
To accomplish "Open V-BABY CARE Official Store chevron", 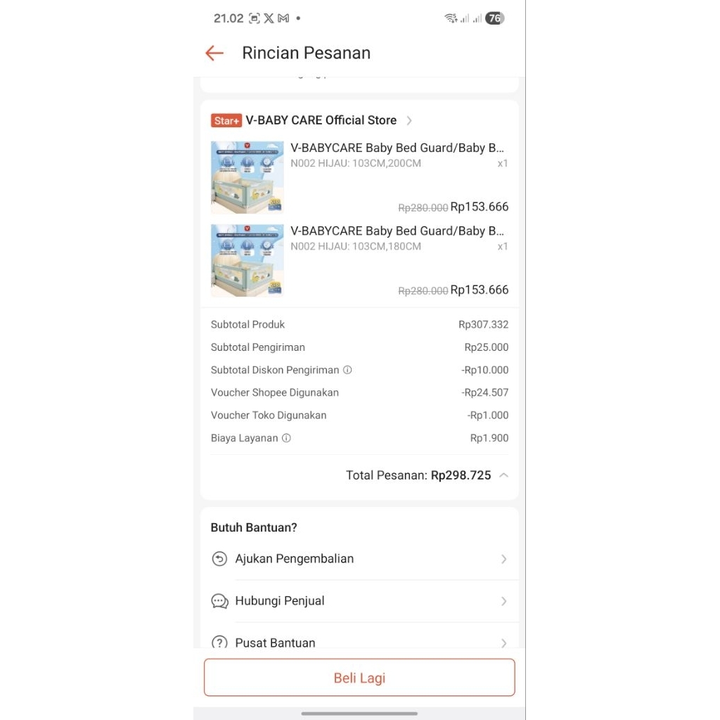I will click(x=409, y=120).
